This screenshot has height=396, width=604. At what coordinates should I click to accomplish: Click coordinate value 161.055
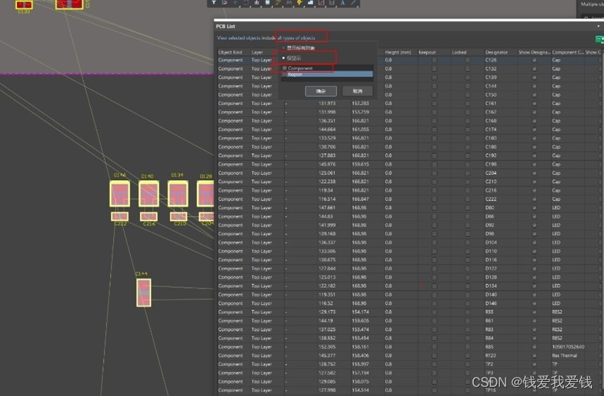coord(360,130)
